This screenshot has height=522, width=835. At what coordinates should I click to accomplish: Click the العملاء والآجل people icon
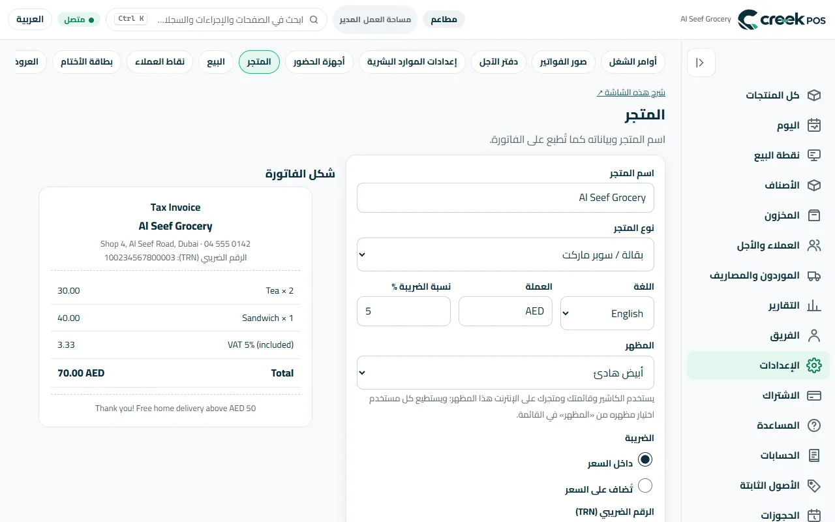(813, 245)
